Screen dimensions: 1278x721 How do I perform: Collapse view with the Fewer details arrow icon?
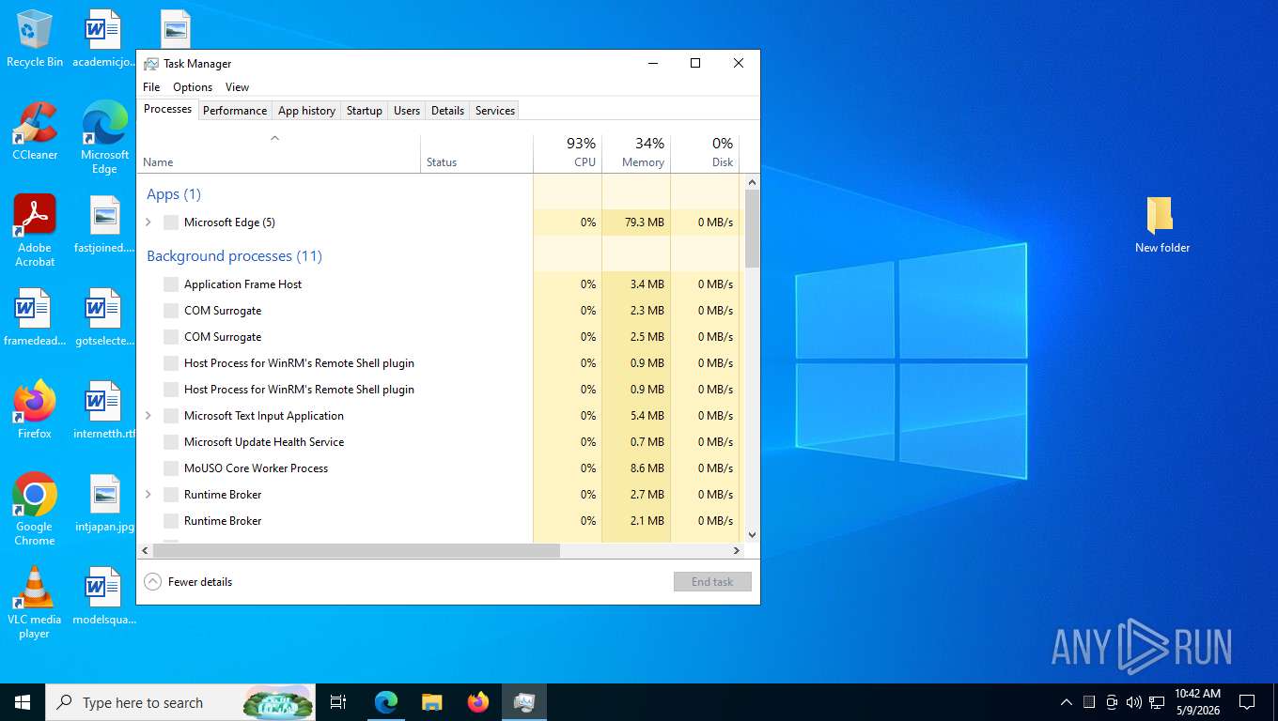(153, 582)
